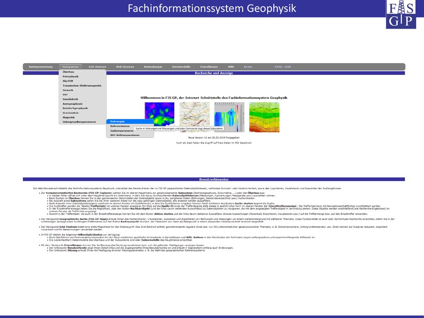Select Gravimetrie subsystem entry
The height and width of the screenshot is (318, 424).
[82, 113]
